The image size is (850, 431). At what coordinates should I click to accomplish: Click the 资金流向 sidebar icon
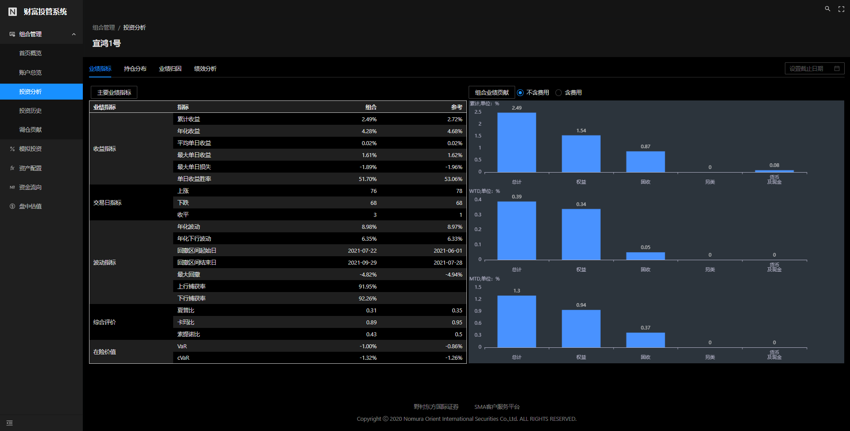click(12, 187)
